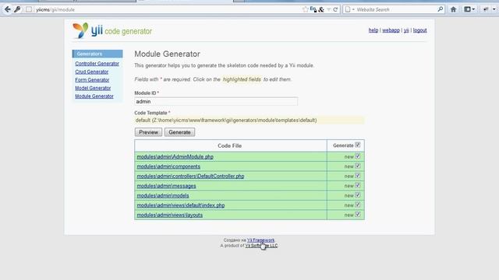Go to the browser Home page icon
Screen dimensions: 499x280
[x=454, y=9]
